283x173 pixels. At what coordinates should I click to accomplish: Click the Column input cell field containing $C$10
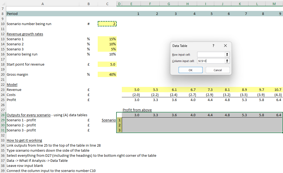coord(211,61)
